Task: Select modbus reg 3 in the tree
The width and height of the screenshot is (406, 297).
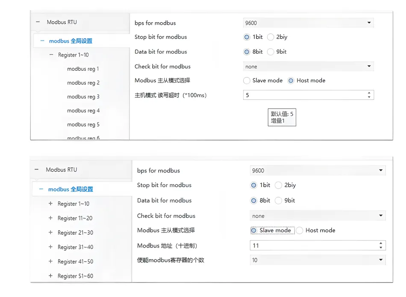Action: pos(83,97)
